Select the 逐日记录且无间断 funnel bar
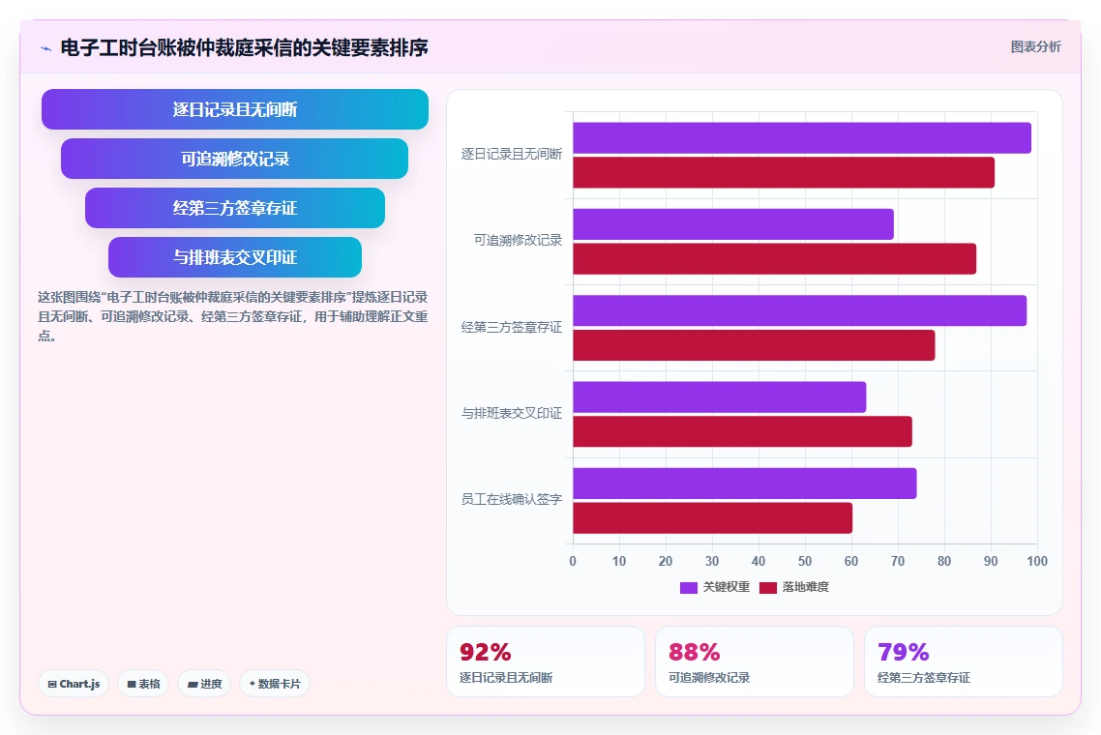The image size is (1101, 735). pyautogui.click(x=235, y=109)
